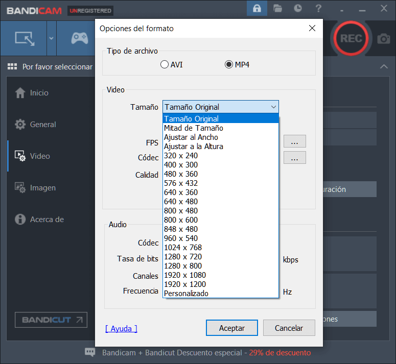The width and height of the screenshot is (396, 364).
Task: Open the Acerca de tab
Action: pyautogui.click(x=39, y=219)
